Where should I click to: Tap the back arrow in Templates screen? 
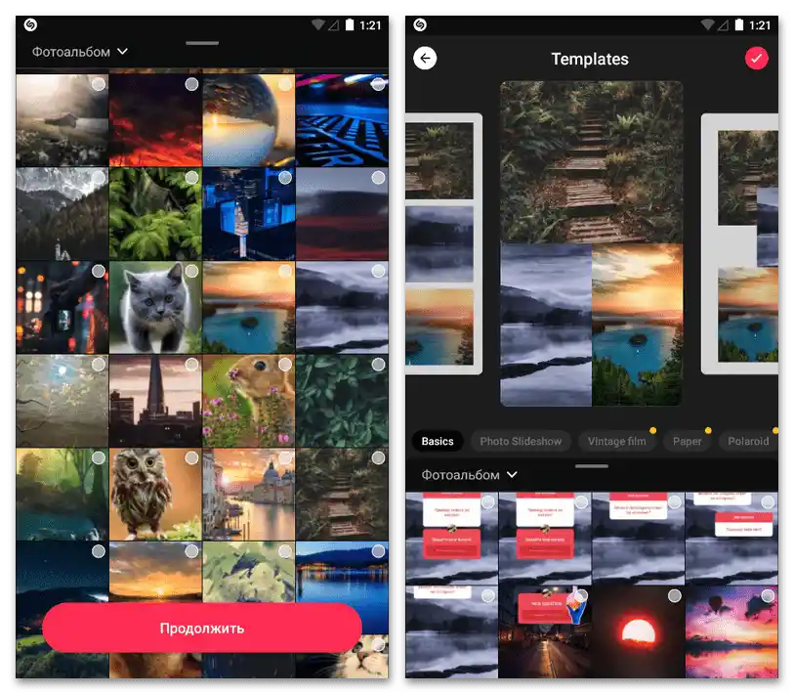tap(425, 59)
